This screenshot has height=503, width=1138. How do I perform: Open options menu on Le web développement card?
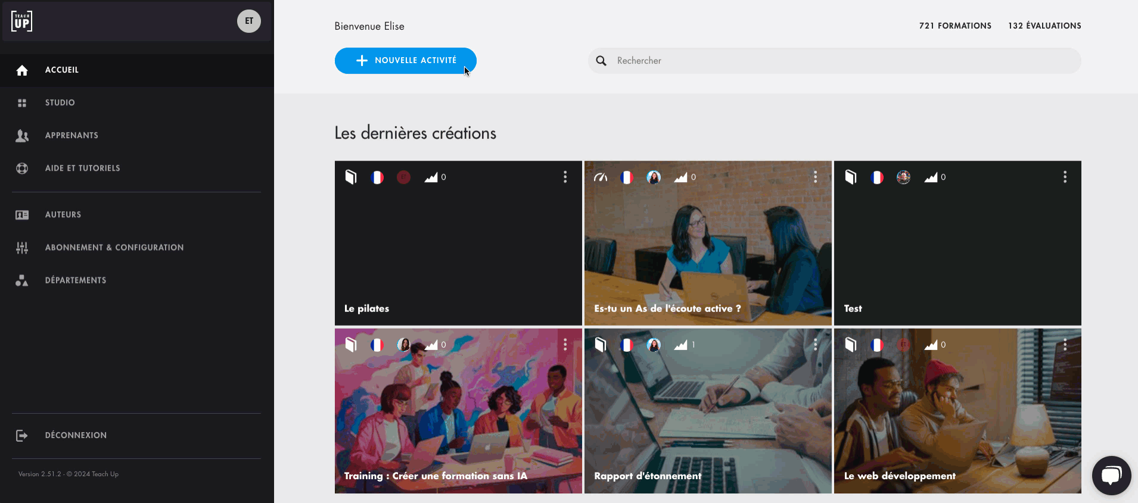(1065, 345)
